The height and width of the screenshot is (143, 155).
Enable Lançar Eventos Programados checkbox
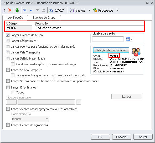tap(8, 125)
